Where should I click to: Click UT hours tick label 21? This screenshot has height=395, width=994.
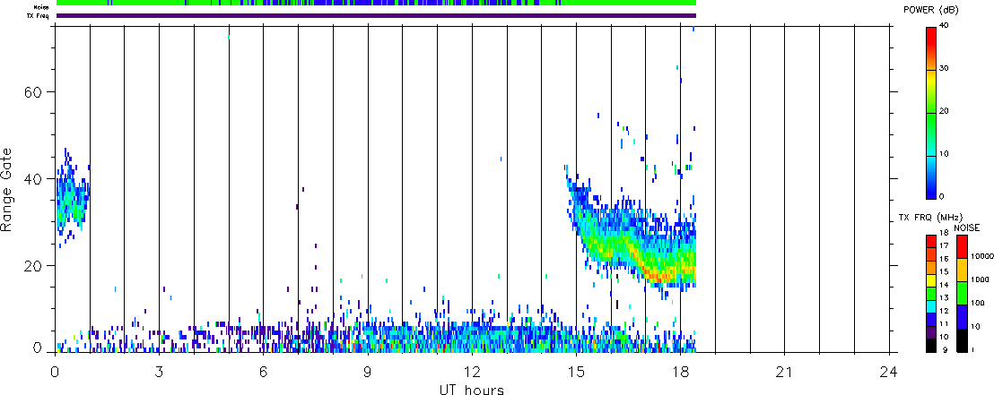[785, 372]
